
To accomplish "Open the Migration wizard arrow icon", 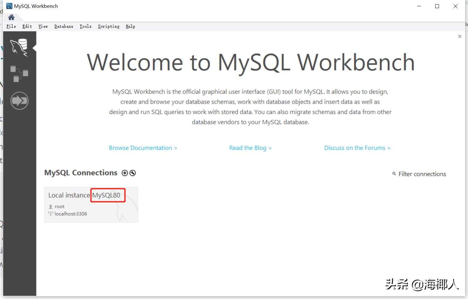I will (x=19, y=101).
